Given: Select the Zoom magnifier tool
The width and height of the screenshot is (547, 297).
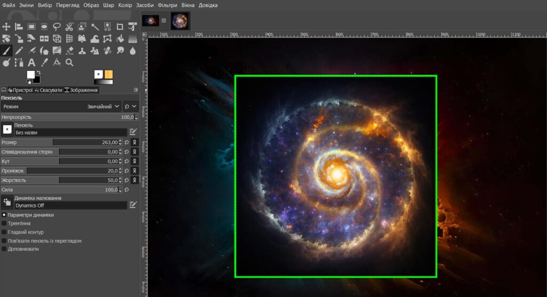Looking at the screenshot, I should (x=69, y=63).
